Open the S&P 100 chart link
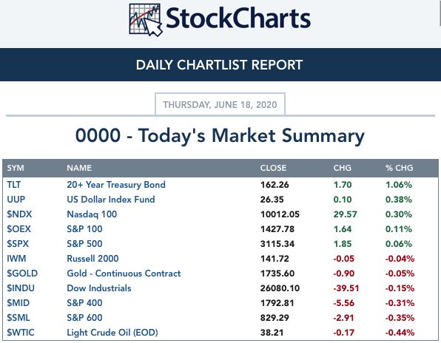 tap(84, 229)
